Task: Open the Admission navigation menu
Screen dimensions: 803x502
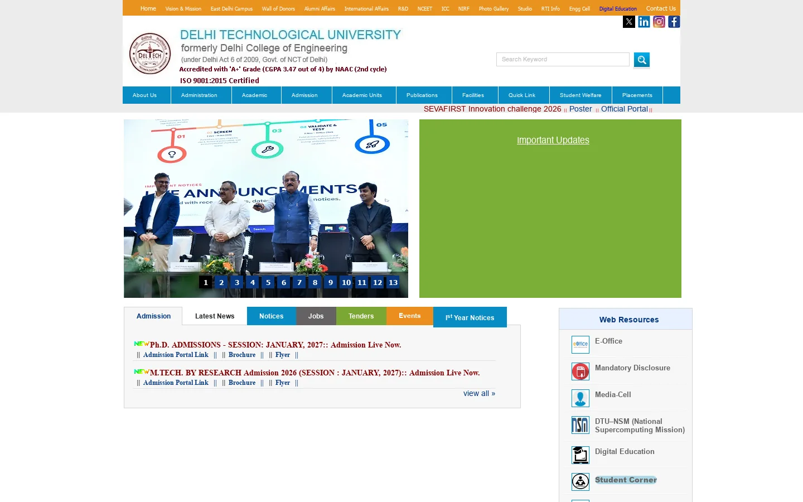Action: point(304,95)
